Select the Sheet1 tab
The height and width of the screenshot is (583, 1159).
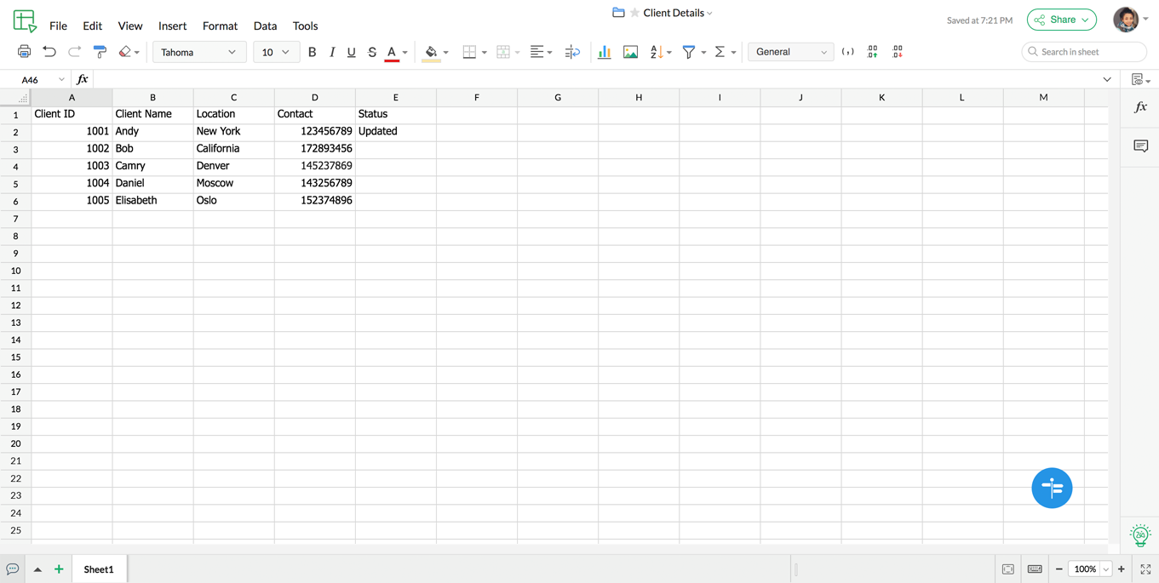pyautogui.click(x=99, y=569)
